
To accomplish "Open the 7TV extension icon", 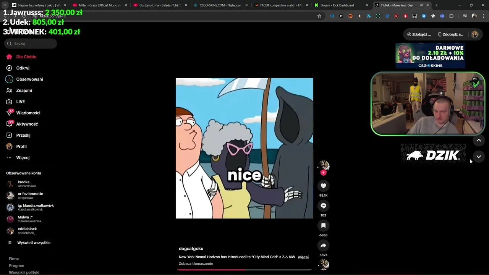I will (369, 16).
